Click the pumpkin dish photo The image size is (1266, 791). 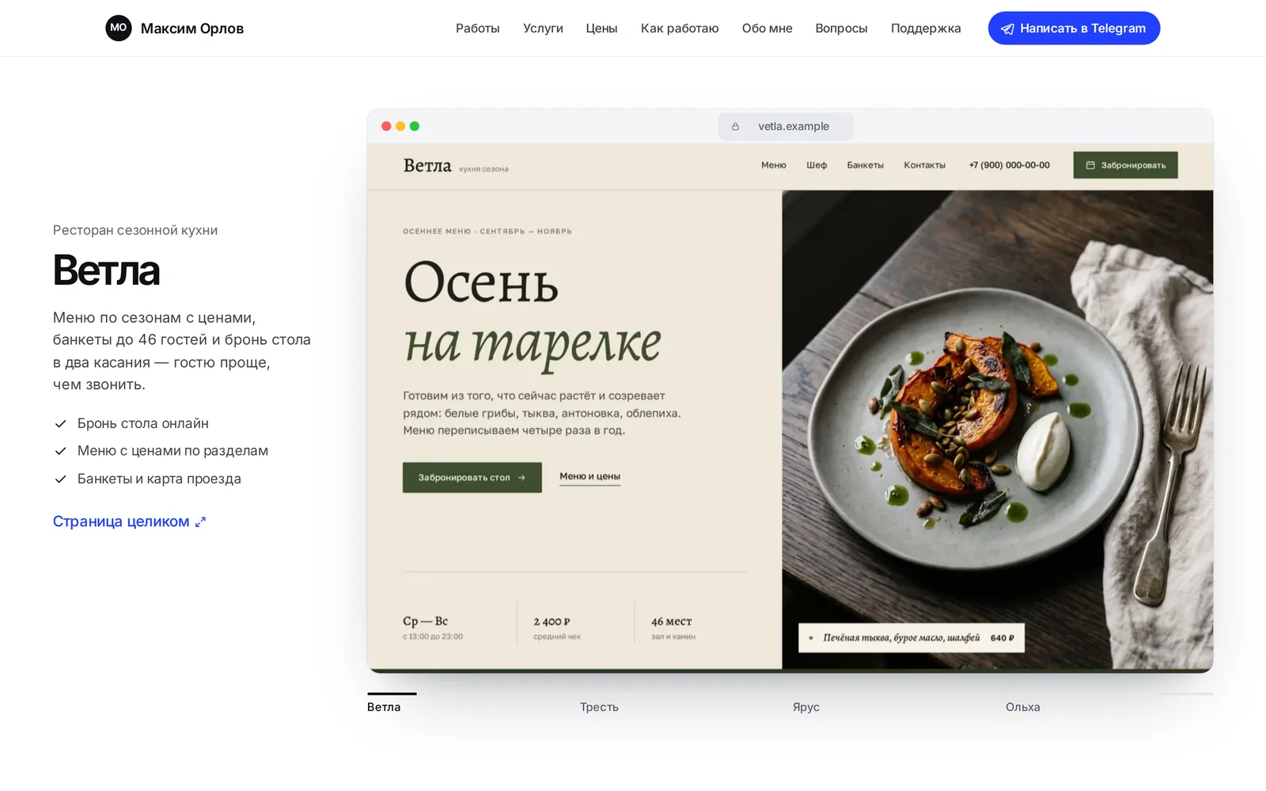[998, 430]
